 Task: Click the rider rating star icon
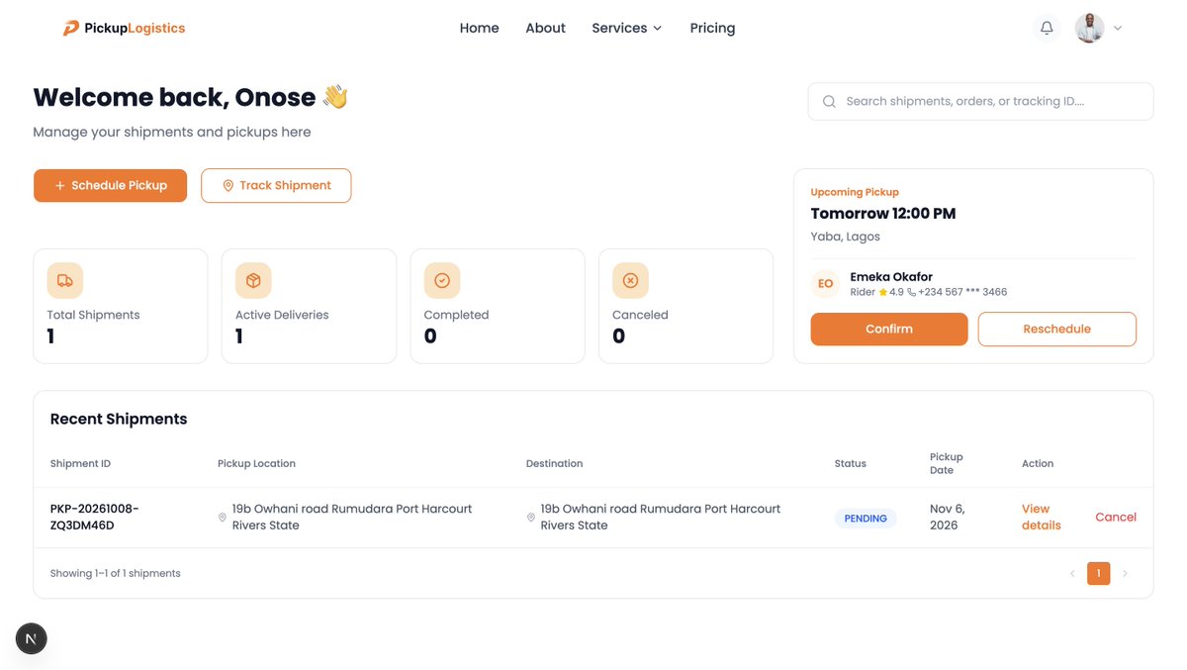tap(883, 292)
